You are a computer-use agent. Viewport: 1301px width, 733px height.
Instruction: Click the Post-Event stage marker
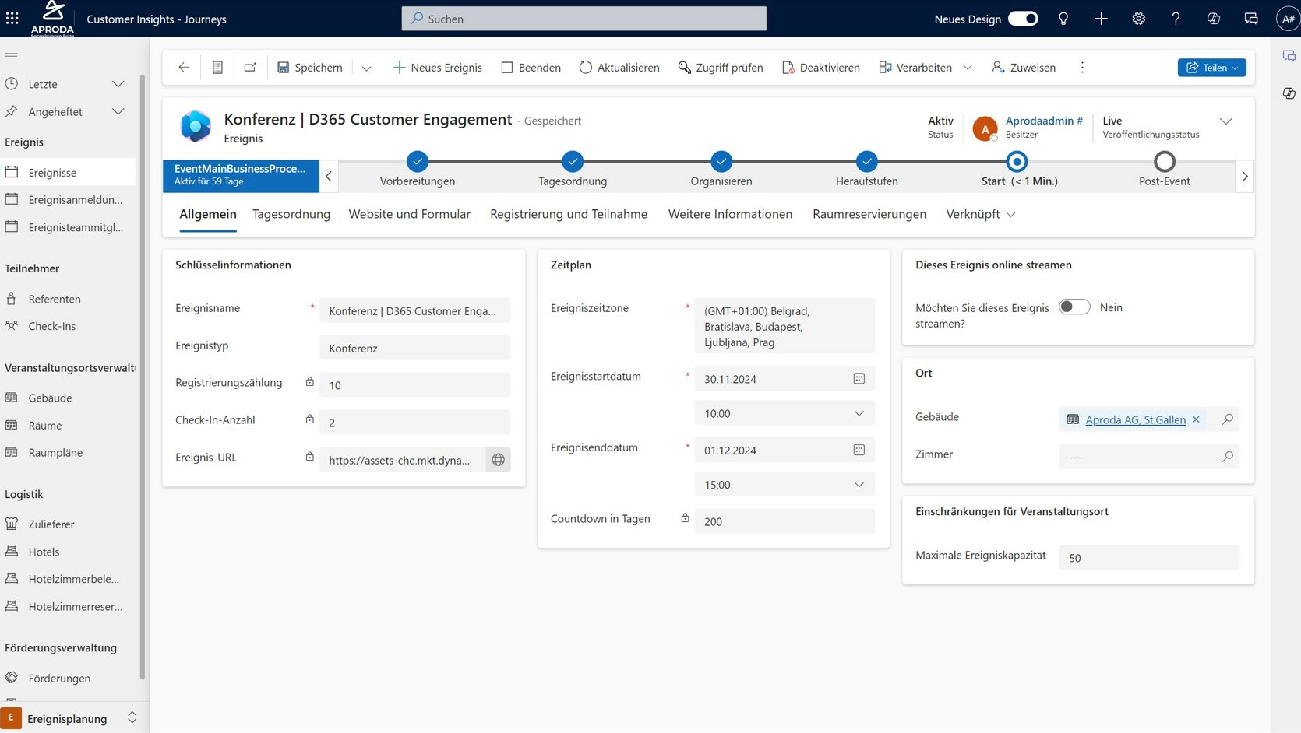pyautogui.click(x=1164, y=162)
